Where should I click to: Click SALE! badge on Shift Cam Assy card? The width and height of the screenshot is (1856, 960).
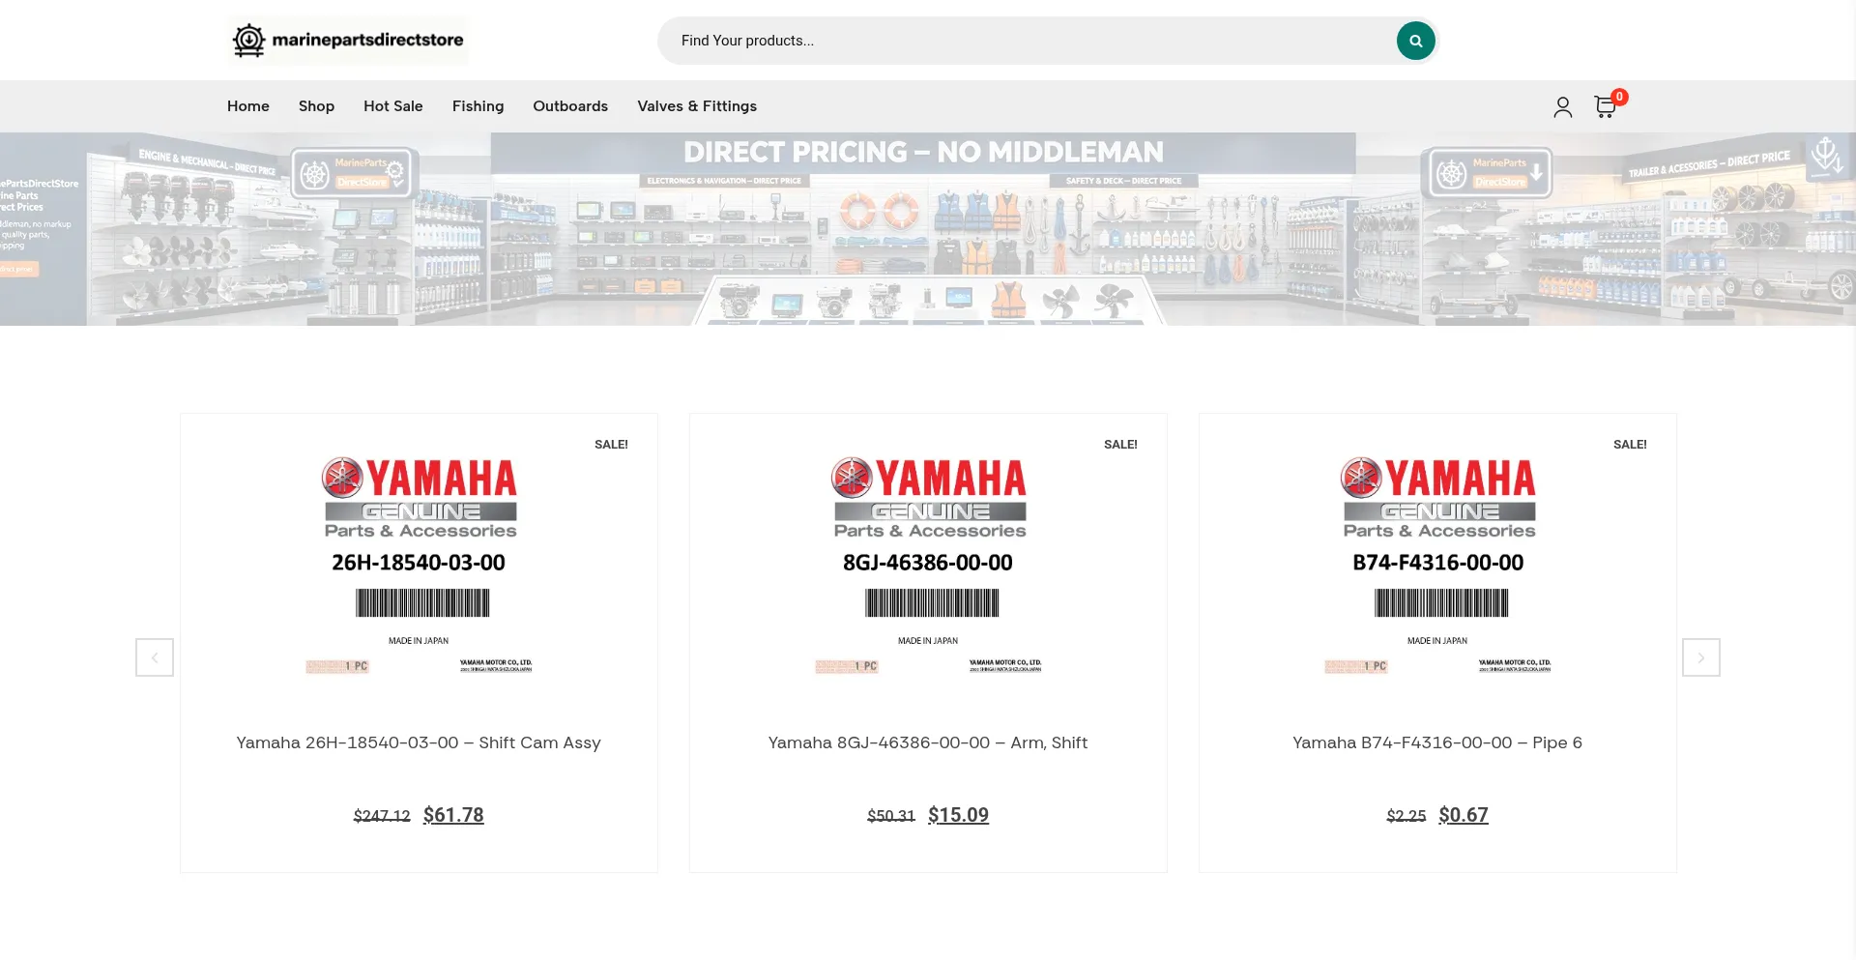pos(611,445)
